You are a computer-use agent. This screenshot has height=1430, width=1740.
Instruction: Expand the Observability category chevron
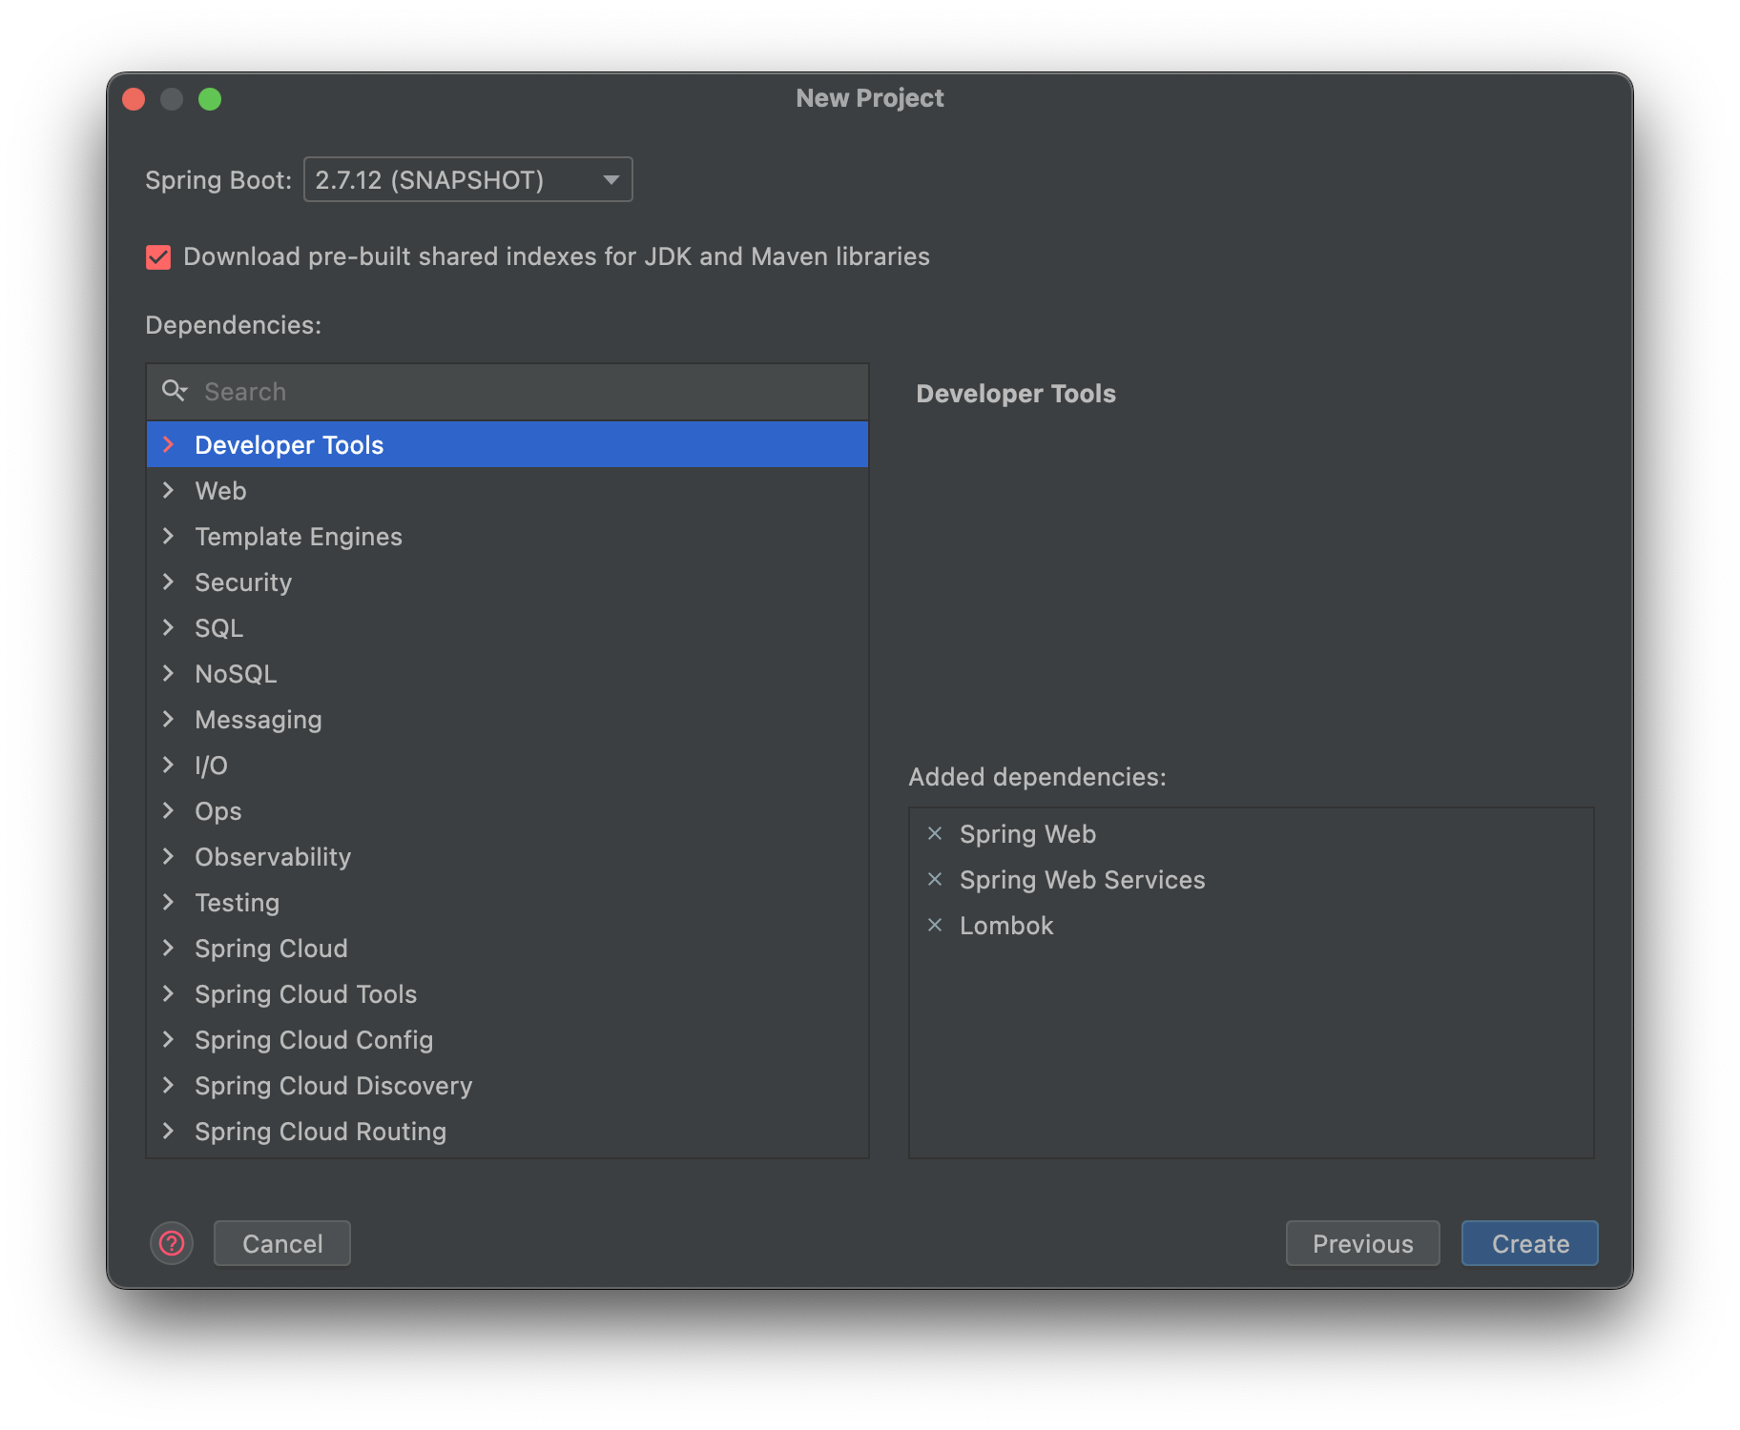coord(169,856)
